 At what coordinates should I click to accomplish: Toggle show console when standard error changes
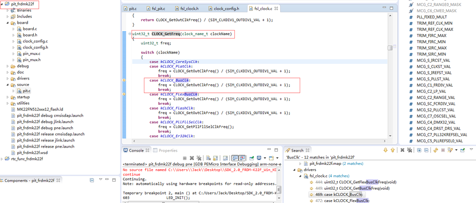242,158
